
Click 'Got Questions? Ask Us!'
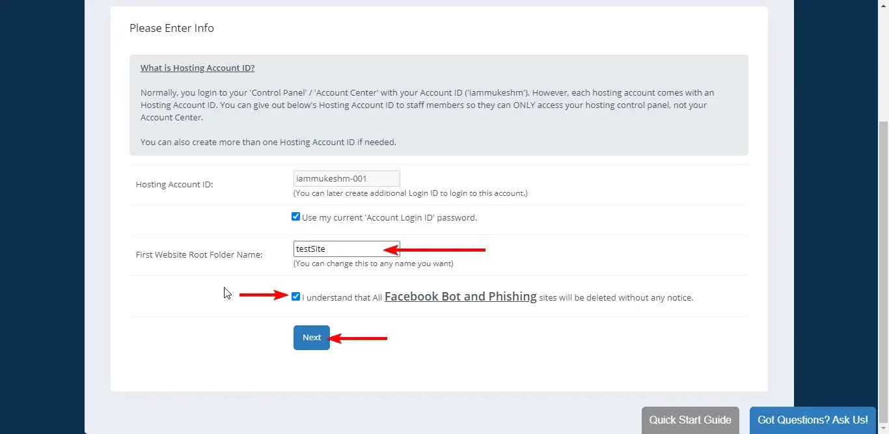tap(812, 420)
